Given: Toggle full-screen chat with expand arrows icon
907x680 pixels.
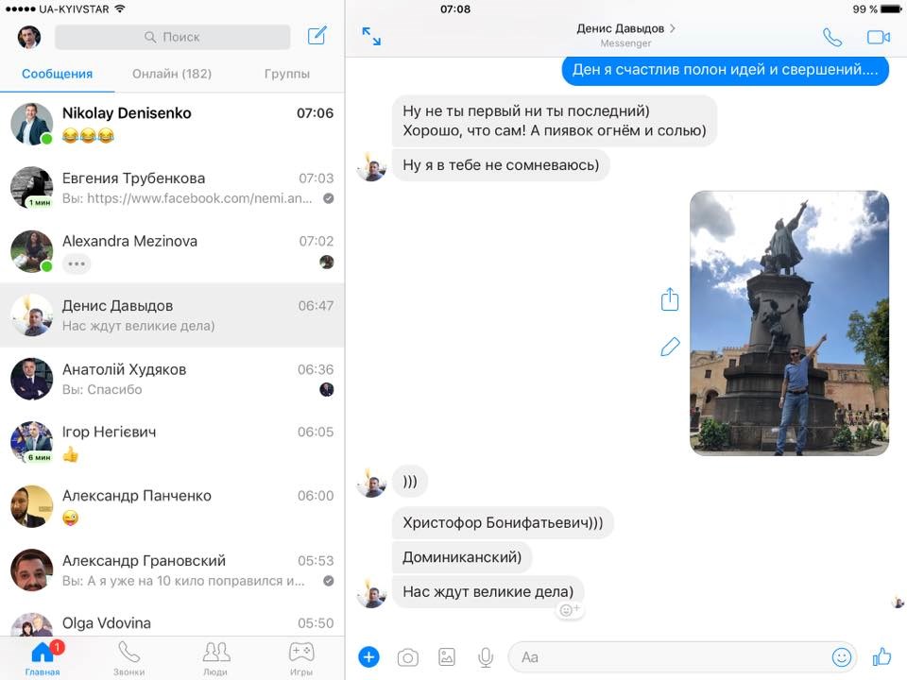Looking at the screenshot, I should (371, 37).
